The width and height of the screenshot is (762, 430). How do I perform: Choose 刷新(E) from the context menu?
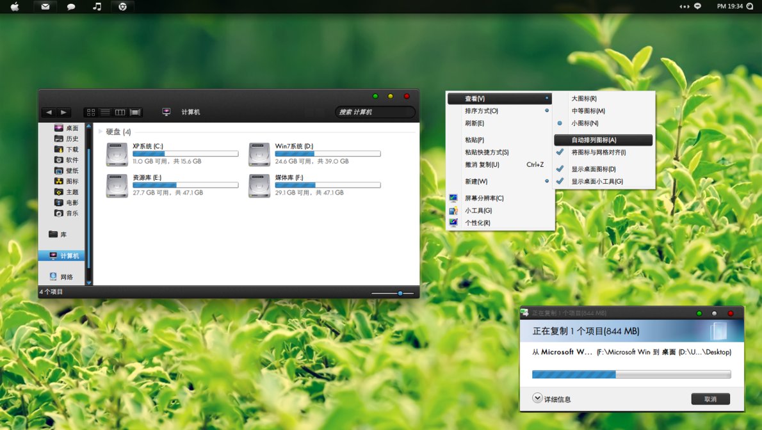pos(474,123)
